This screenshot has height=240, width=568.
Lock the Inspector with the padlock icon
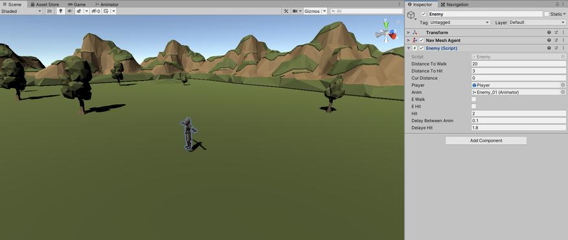(x=557, y=4)
